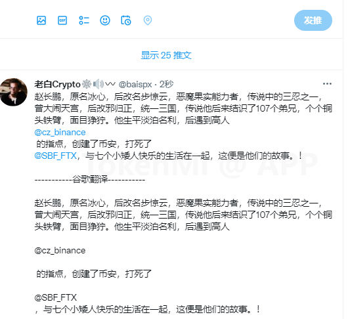Add a location pin to tweet
This screenshot has width=348, height=319.
pyautogui.click(x=148, y=20)
